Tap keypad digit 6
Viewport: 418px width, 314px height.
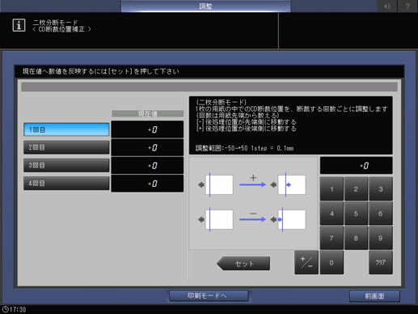(381, 214)
